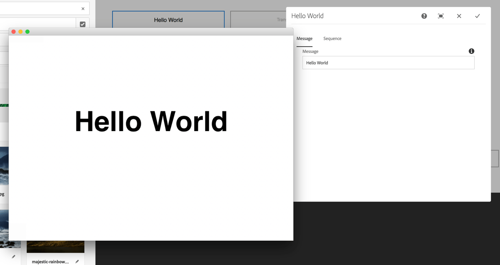500x265 pixels.
Task: Uncheck the selected checkbox near the top left
Action: [82, 24]
